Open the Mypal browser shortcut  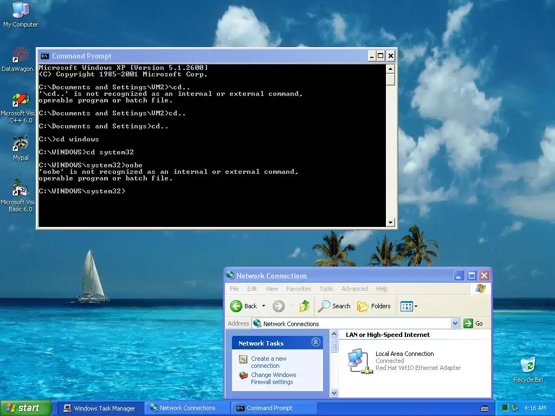click(x=21, y=148)
